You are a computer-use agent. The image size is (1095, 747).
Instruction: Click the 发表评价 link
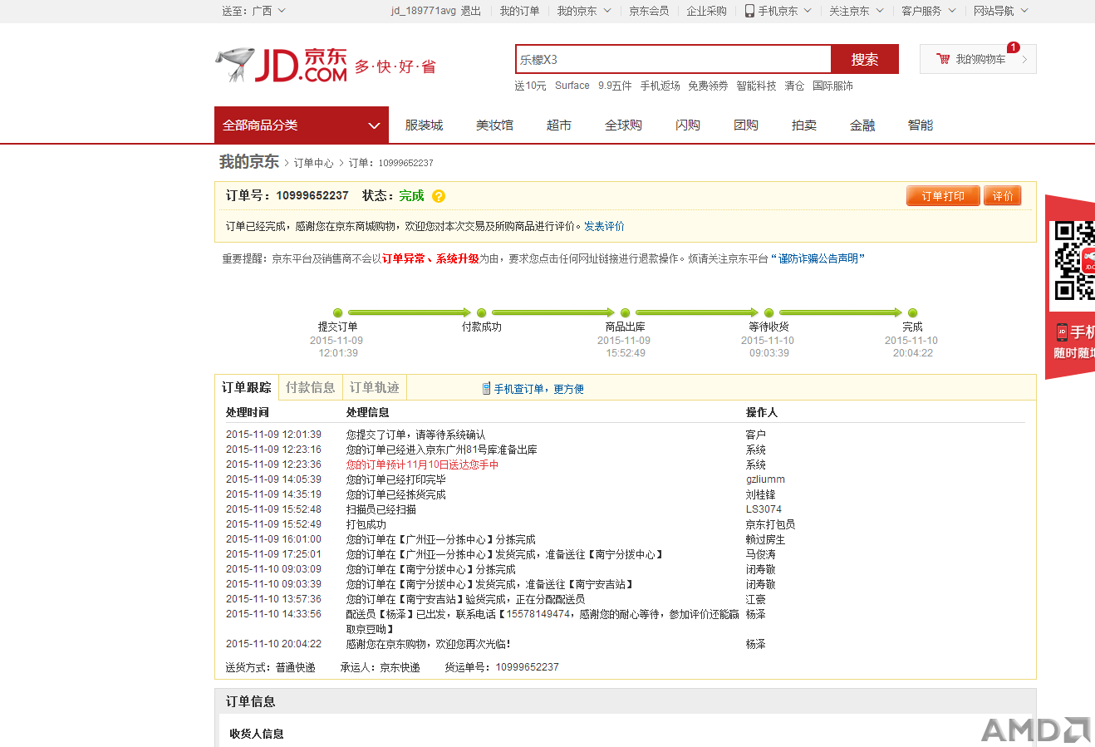[604, 226]
